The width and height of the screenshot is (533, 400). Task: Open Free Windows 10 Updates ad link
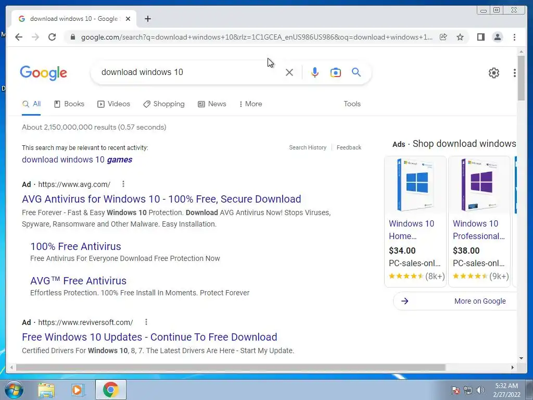149,337
